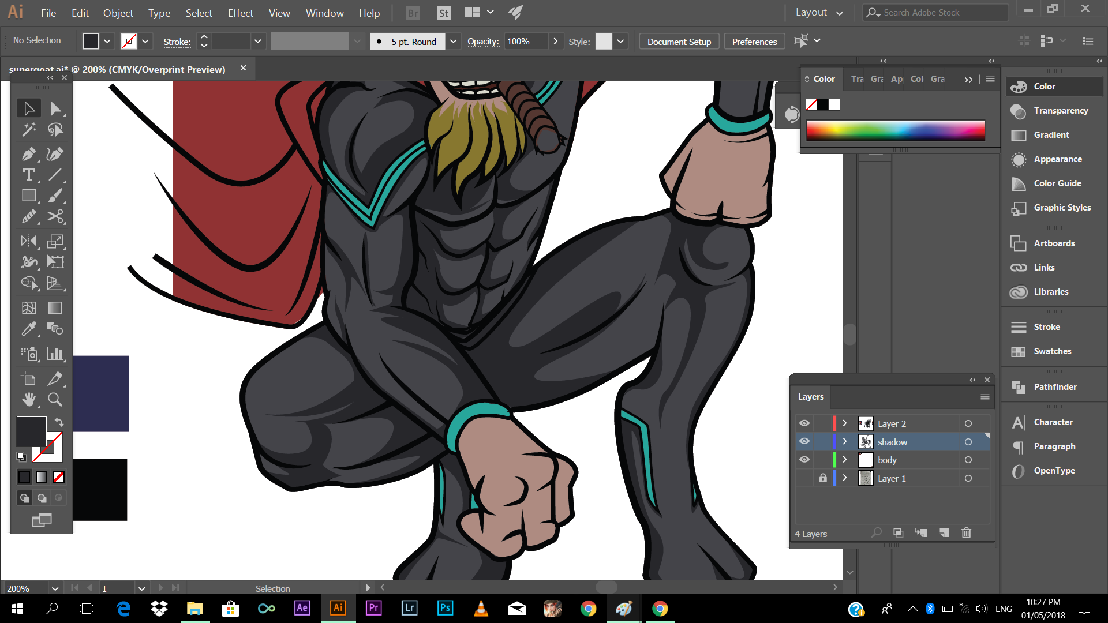Expand the Layer 2 contents
Image resolution: width=1108 pixels, height=623 pixels.
click(845, 423)
